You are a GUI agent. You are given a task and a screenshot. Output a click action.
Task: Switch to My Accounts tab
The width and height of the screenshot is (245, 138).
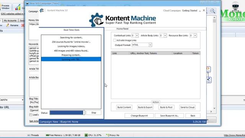pos(10,20)
